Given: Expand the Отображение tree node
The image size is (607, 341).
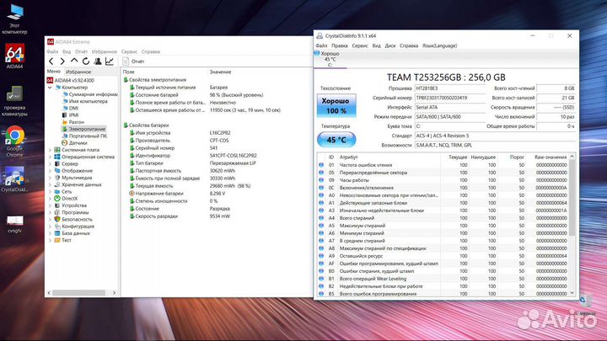Looking at the screenshot, I should pyautogui.click(x=50, y=171).
